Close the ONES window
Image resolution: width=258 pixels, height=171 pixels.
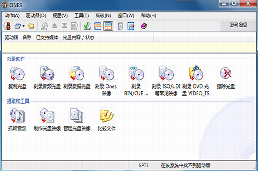click(x=248, y=4)
